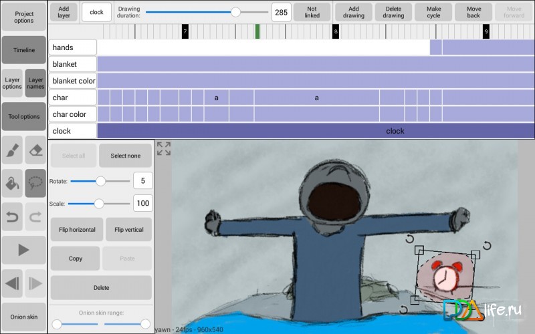This screenshot has width=535, height=334.
Task: Open Project options
Action: [x=23, y=17]
